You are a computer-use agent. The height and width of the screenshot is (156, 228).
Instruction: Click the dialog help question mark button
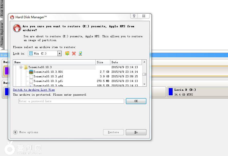pos(134,16)
